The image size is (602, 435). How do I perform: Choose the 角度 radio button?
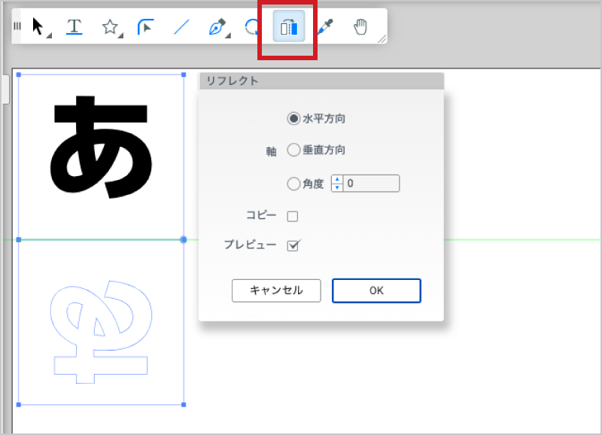(293, 184)
